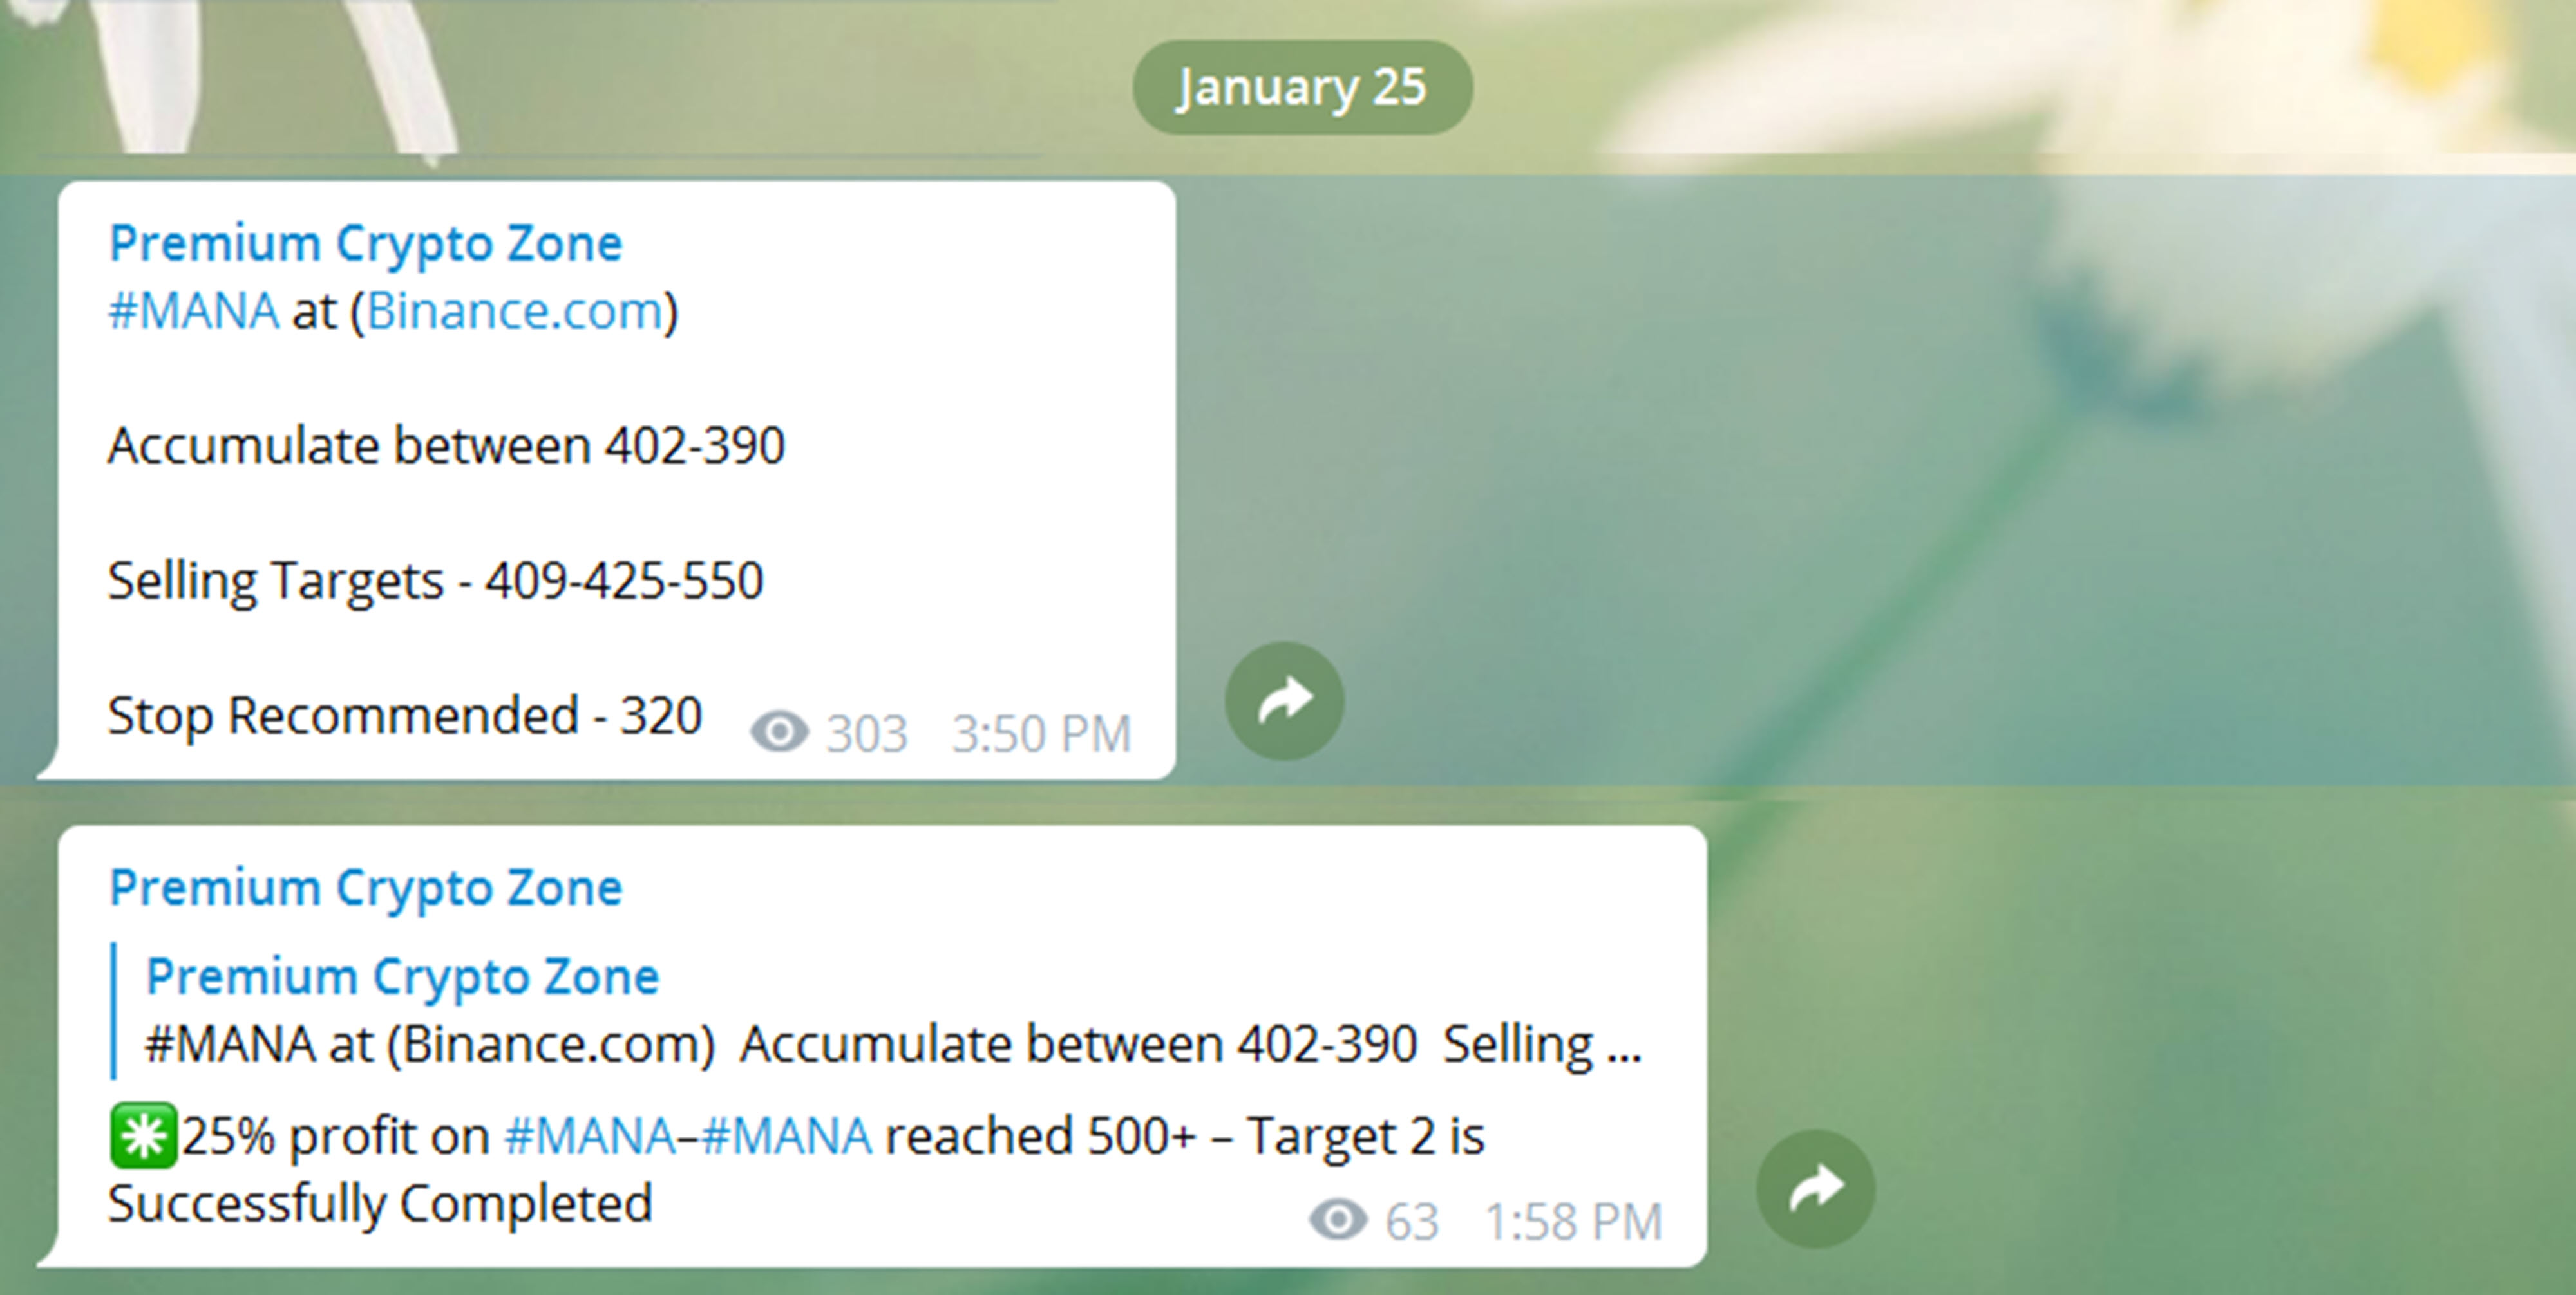Click 'Successfully Completed' text in second message

click(x=380, y=1204)
